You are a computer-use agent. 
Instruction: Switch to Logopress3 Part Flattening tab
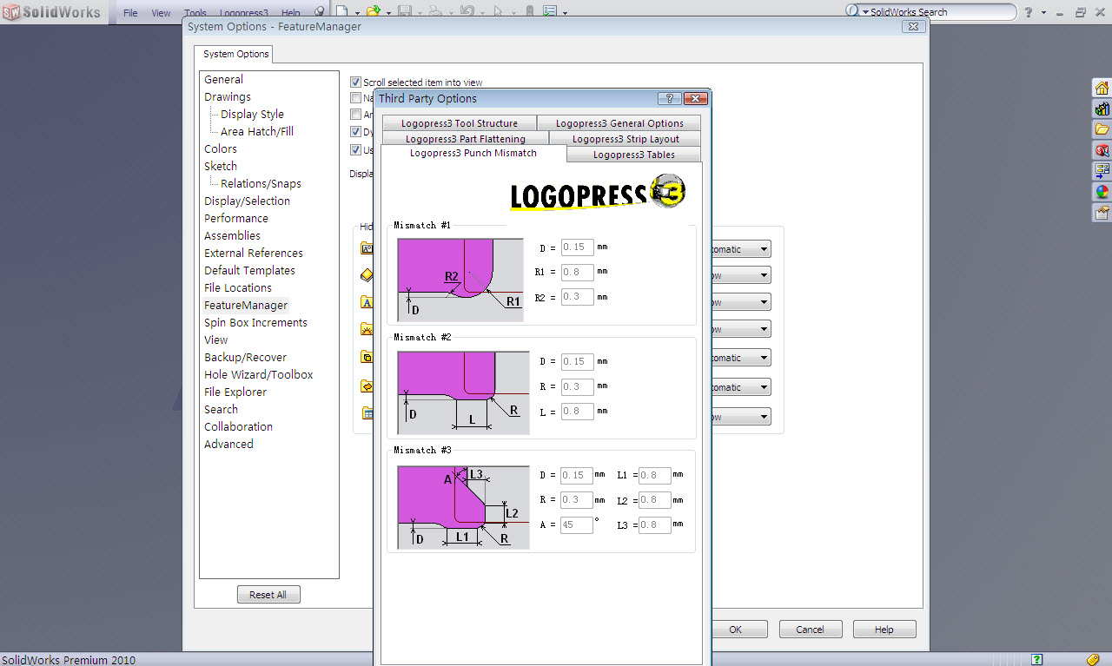click(465, 139)
